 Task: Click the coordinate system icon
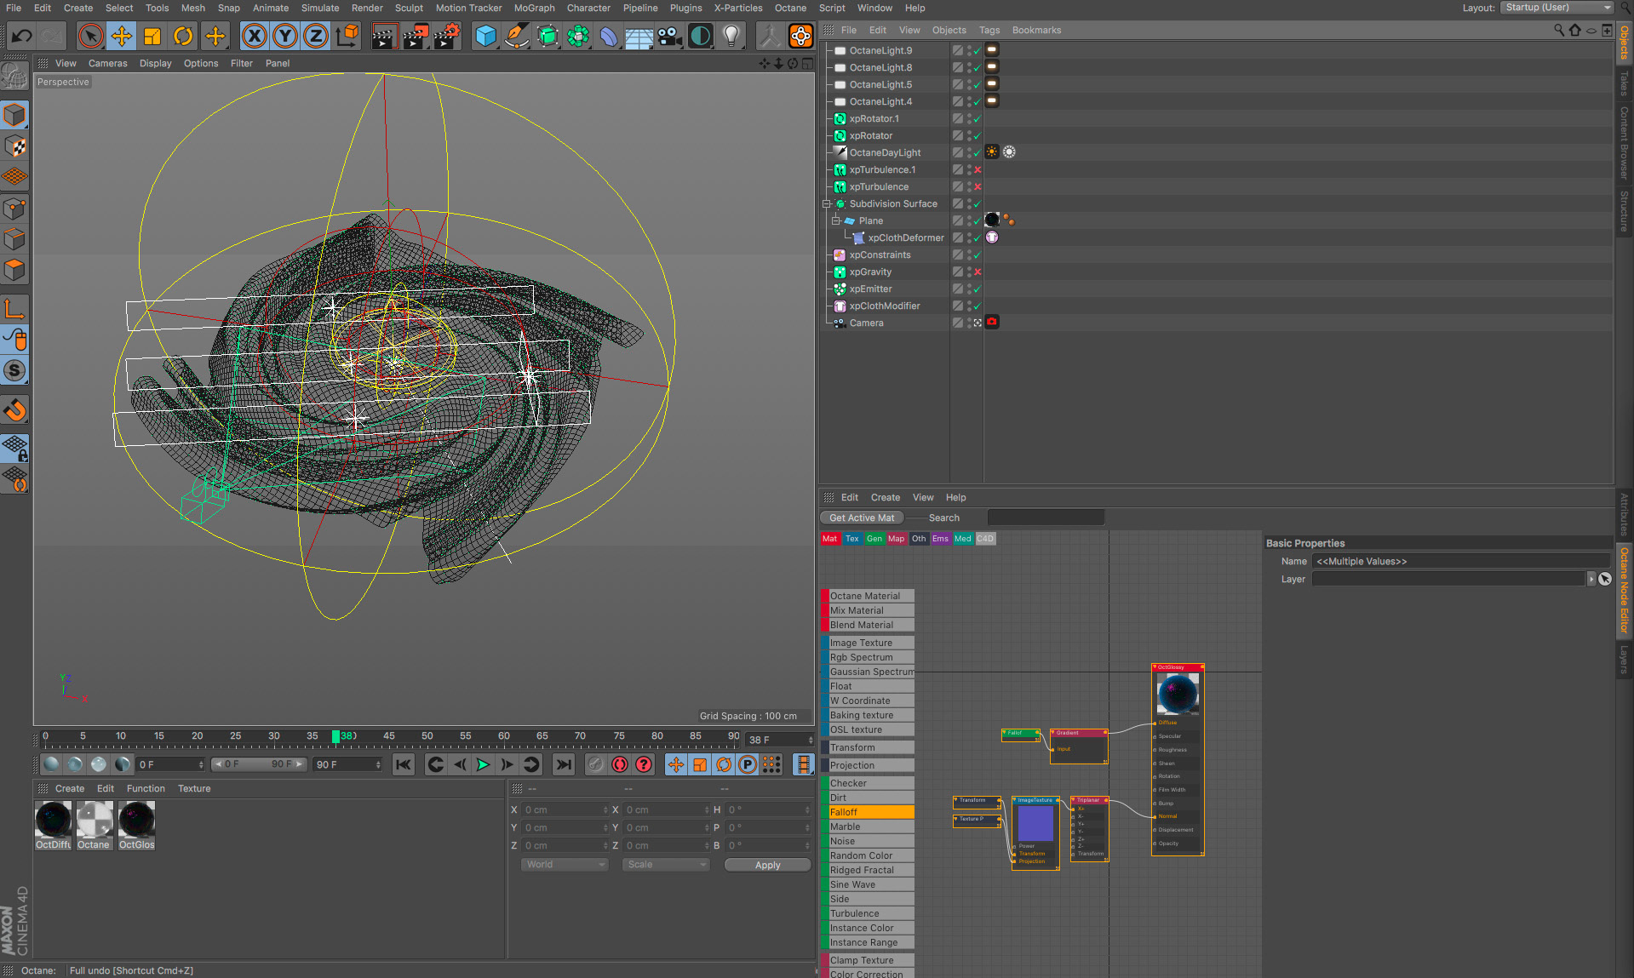click(x=347, y=36)
